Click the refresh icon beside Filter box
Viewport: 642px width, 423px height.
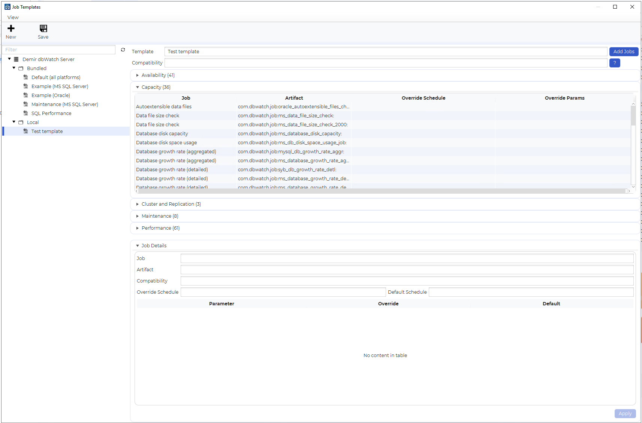click(123, 50)
